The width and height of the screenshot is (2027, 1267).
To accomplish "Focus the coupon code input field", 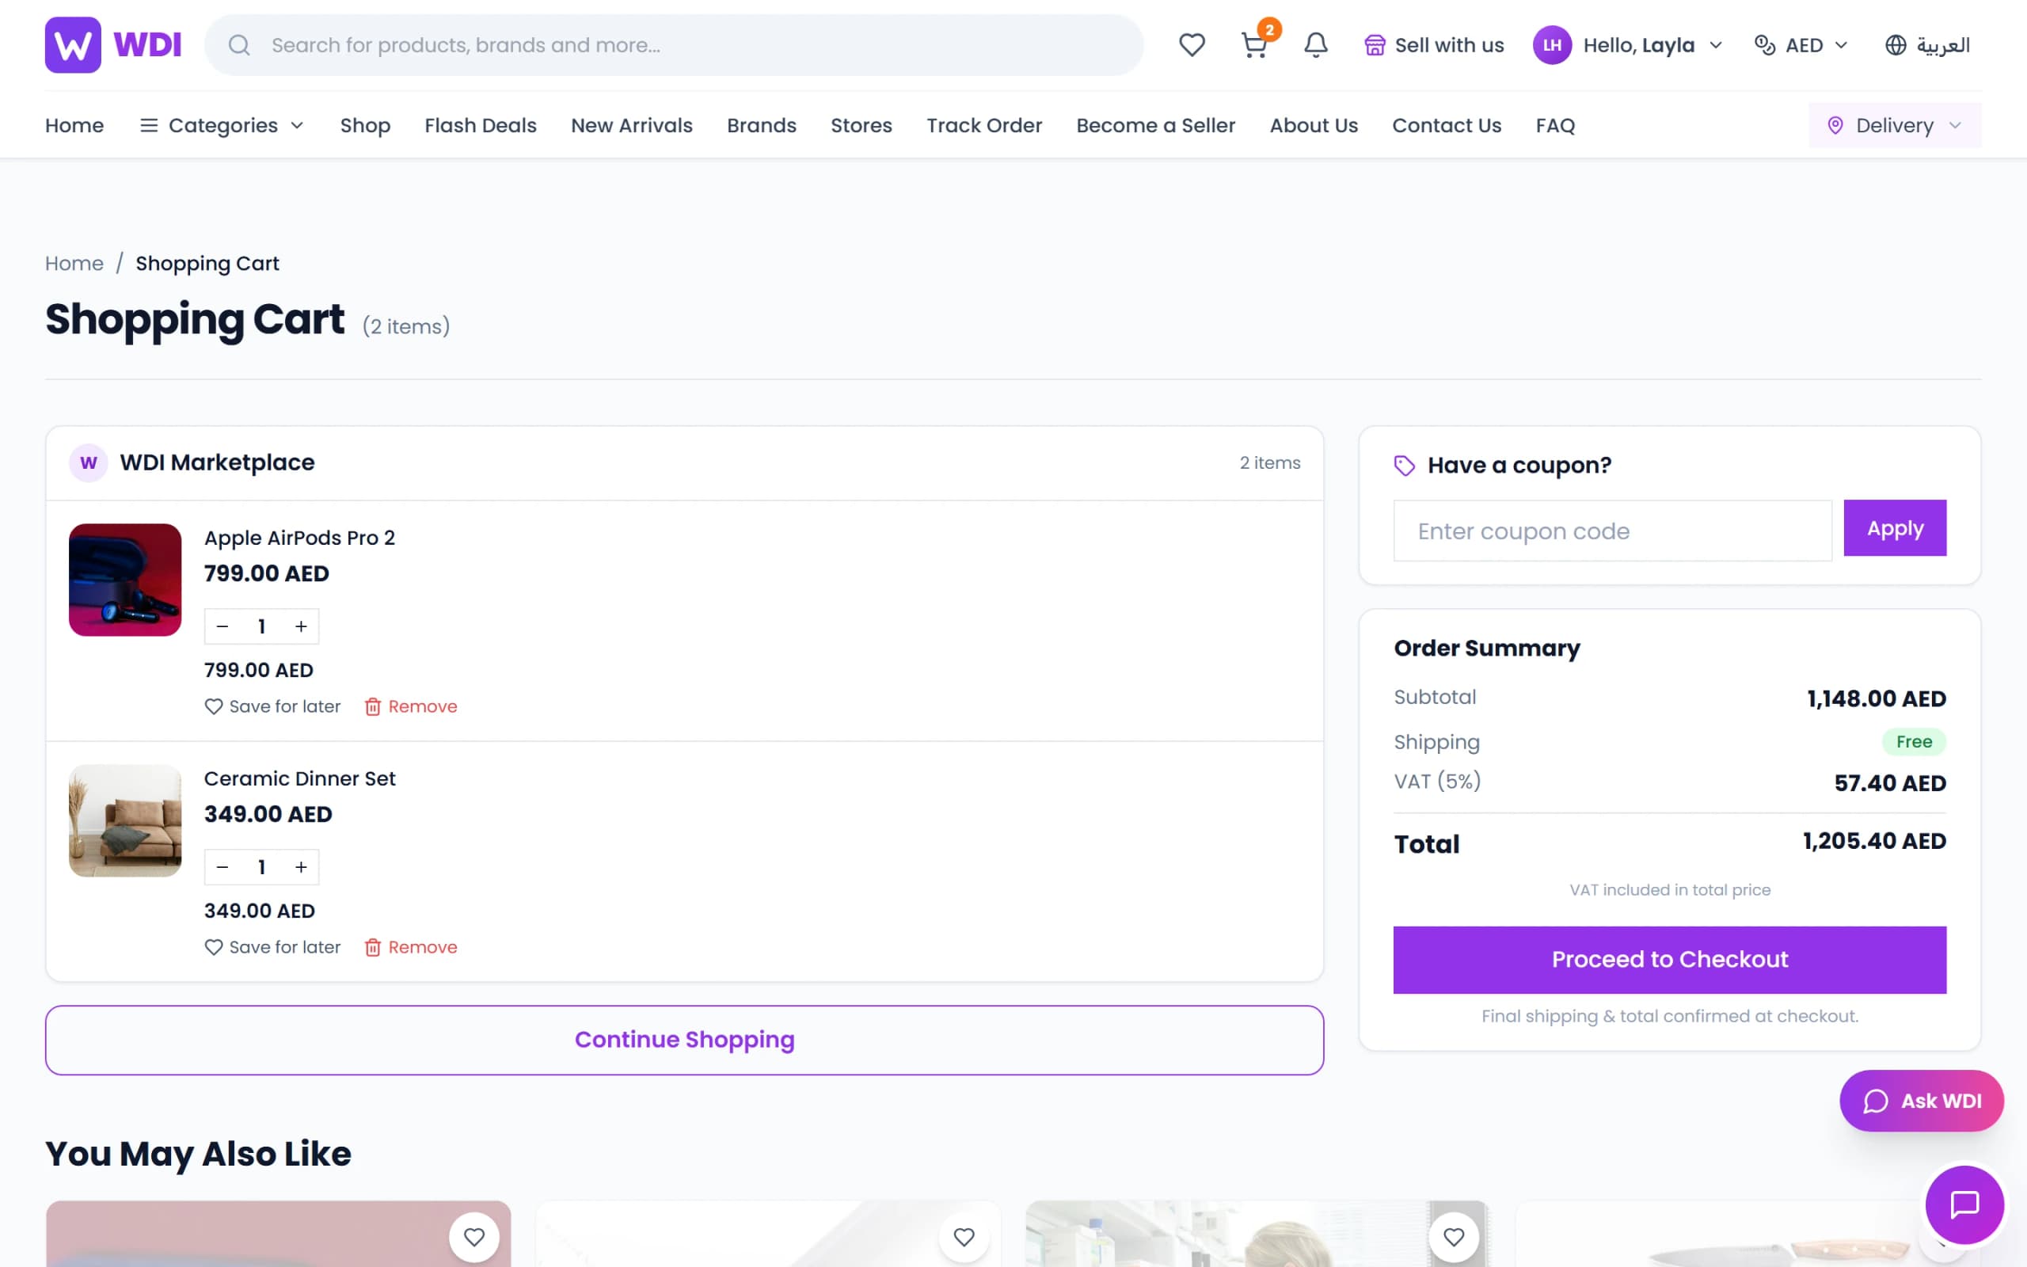I will click(1612, 531).
